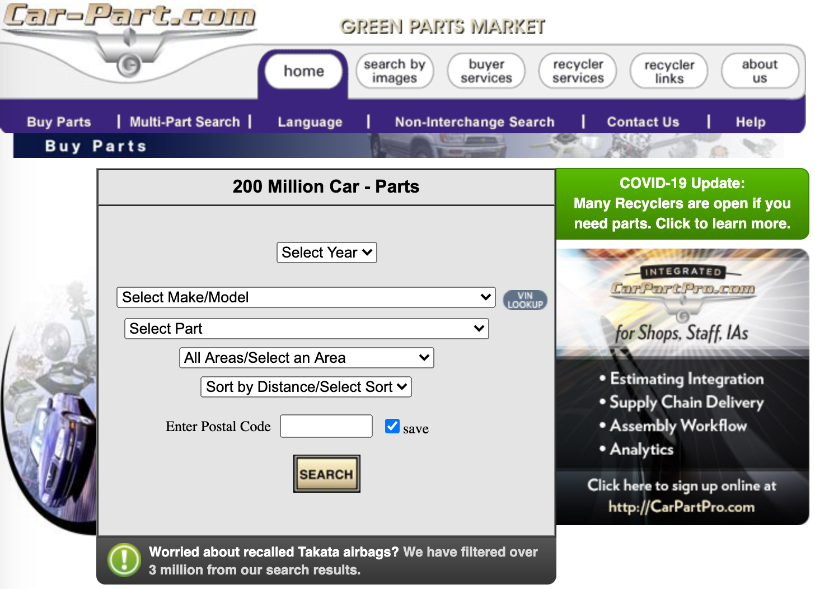Expand the All Areas/Select an Area dropdown
The width and height of the screenshot is (815, 589).
coord(307,358)
